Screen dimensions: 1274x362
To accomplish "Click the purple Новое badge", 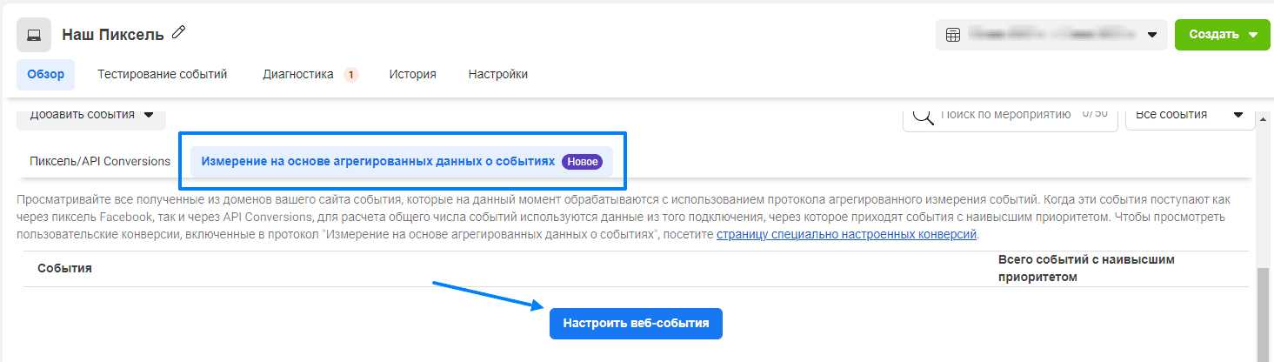I will point(582,162).
